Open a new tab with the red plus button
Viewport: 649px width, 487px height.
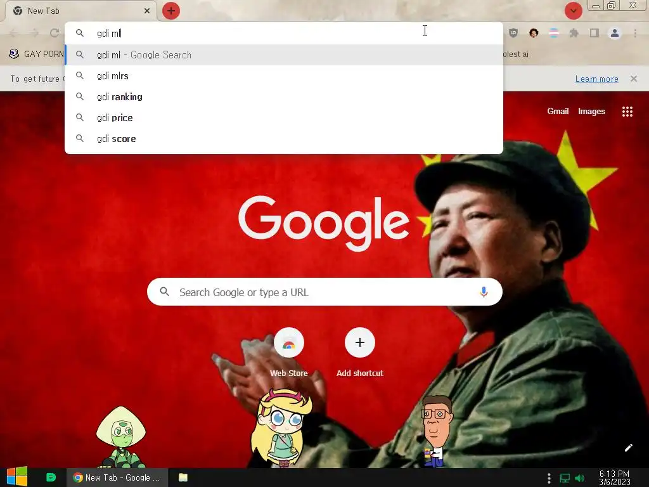click(x=171, y=11)
